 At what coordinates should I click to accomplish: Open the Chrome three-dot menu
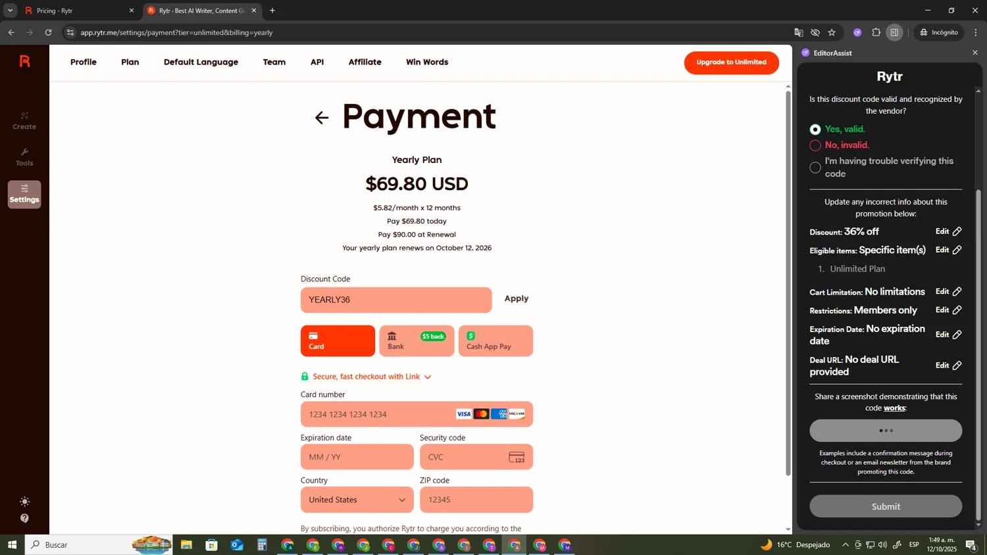click(976, 32)
